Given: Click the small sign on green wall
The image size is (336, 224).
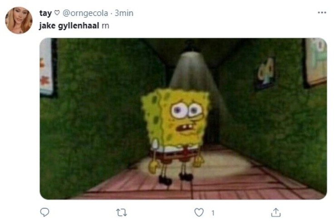Looking at the screenshot, I should [265, 73].
